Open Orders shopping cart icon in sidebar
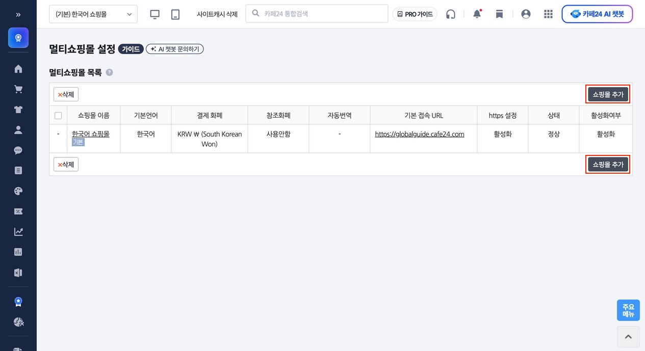Screen dimensions: 645x351 [x=18, y=89]
